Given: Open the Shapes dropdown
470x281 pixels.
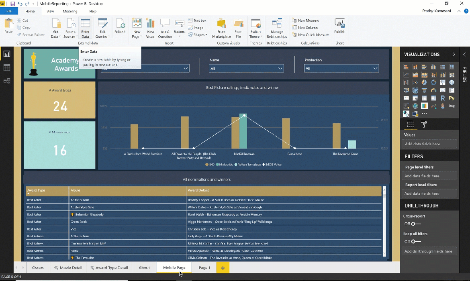Looking at the screenshot, I should pyautogui.click(x=198, y=35).
